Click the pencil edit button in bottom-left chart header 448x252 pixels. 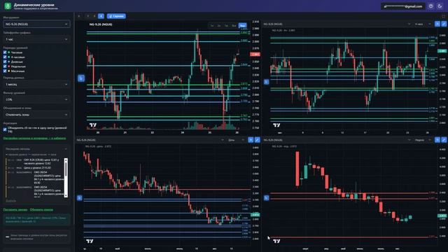click(x=257, y=140)
